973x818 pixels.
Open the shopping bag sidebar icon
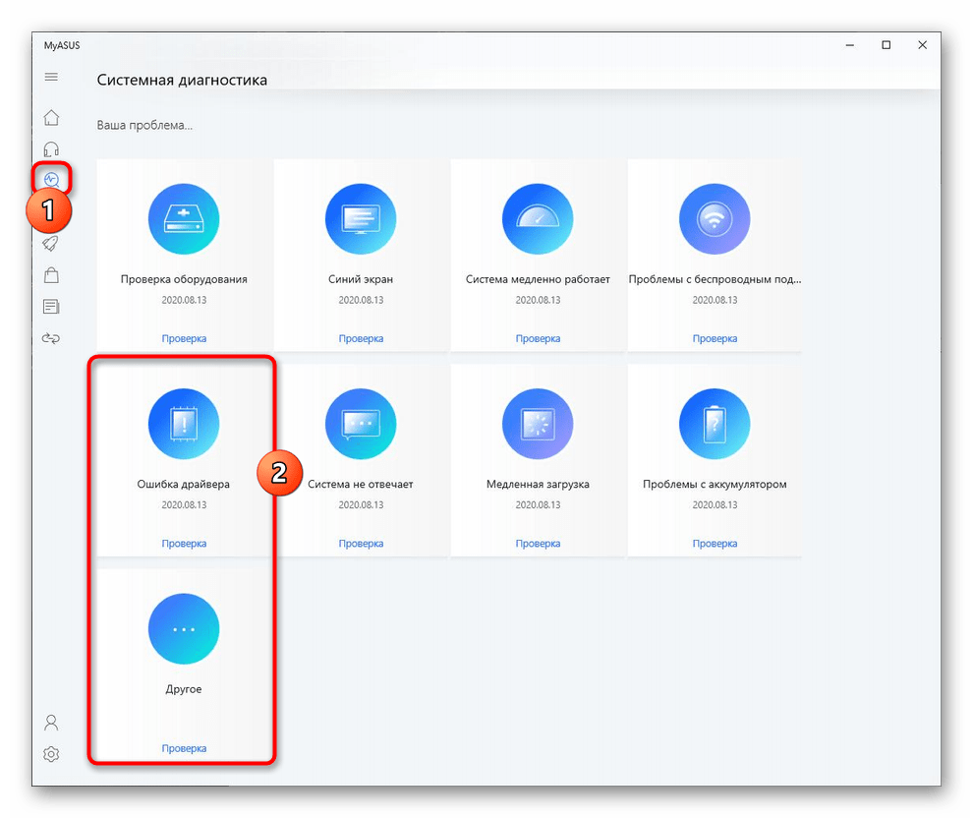click(51, 275)
